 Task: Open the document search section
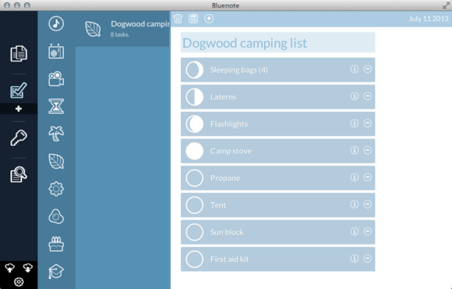tap(19, 174)
